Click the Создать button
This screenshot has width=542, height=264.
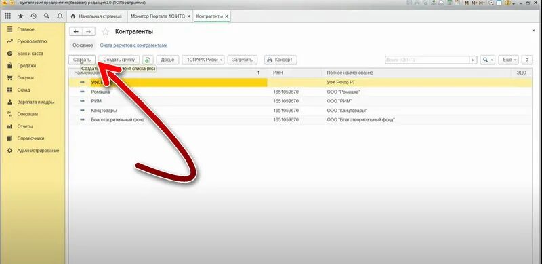pos(82,60)
